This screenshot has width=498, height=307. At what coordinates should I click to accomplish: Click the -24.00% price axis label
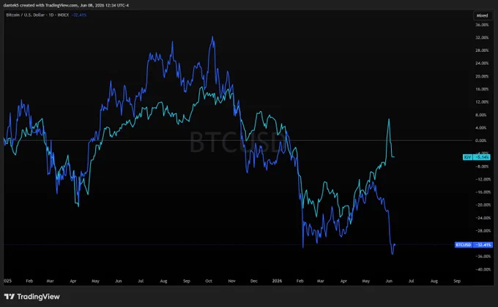[x=483, y=218]
